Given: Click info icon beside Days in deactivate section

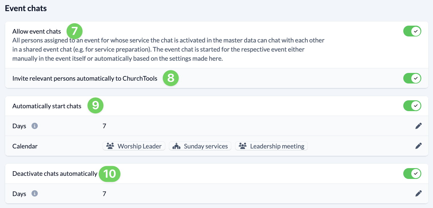Looking at the screenshot, I should click(x=35, y=193).
